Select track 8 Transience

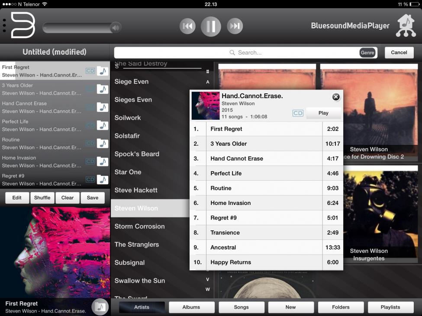coord(267,233)
